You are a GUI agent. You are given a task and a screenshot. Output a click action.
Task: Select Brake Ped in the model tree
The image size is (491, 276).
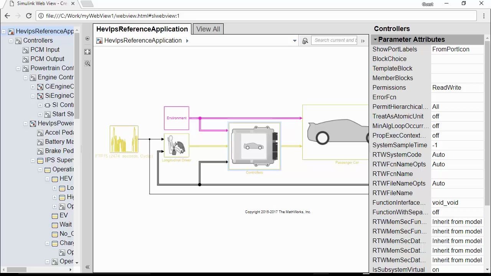coord(59,151)
